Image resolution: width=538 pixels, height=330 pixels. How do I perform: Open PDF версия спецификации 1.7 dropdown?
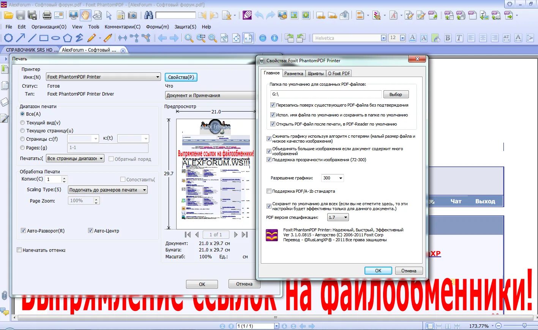338,217
